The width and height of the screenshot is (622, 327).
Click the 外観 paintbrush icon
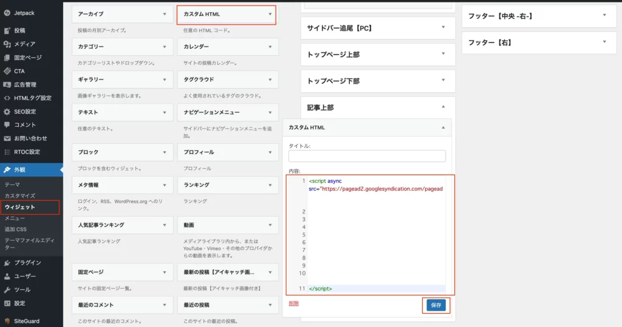(x=7, y=170)
